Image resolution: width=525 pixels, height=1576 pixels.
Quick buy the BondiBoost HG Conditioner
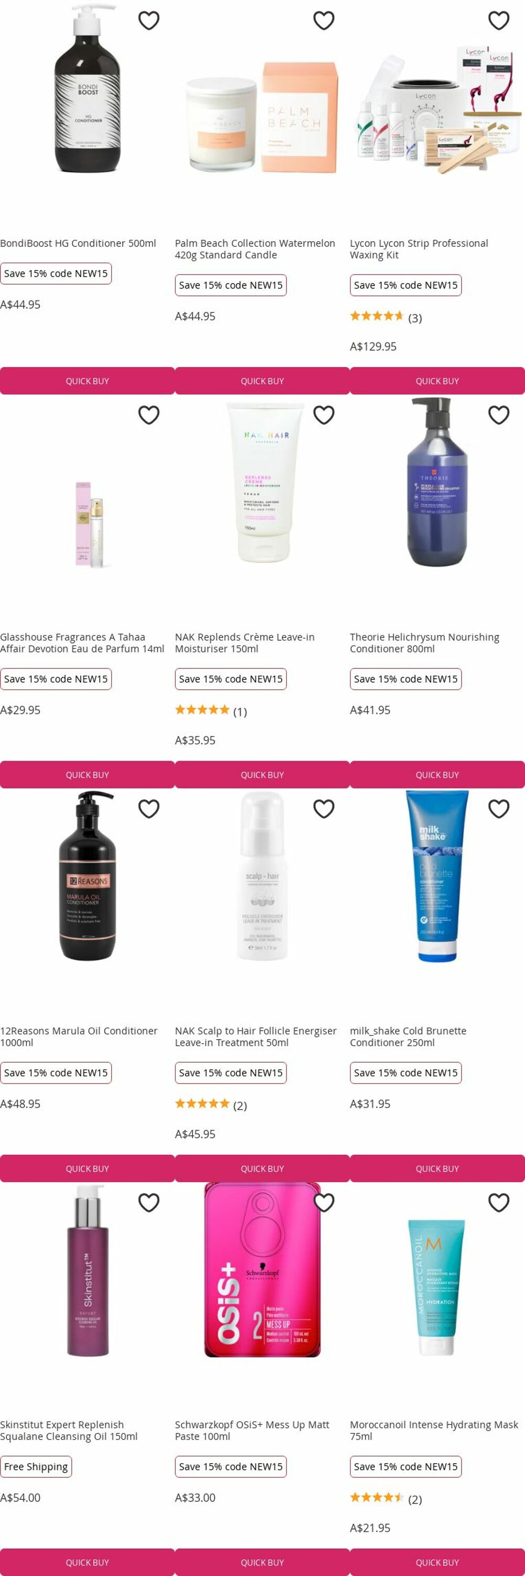click(87, 380)
